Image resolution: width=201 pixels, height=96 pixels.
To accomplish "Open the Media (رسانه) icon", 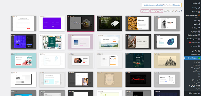I will pyautogui.click(x=199, y=21).
